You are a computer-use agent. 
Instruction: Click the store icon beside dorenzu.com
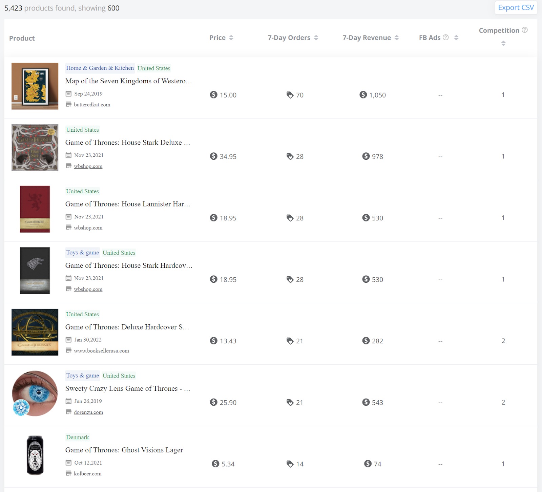pos(68,412)
